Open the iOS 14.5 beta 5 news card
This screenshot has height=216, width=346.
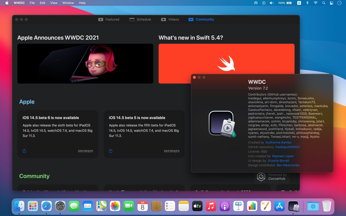(144, 134)
